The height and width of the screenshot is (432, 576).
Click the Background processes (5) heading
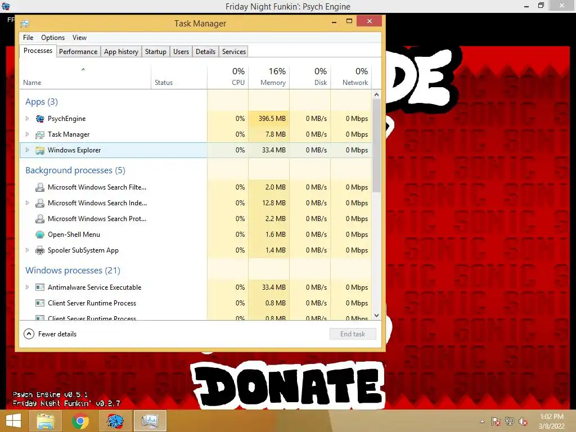click(x=75, y=170)
